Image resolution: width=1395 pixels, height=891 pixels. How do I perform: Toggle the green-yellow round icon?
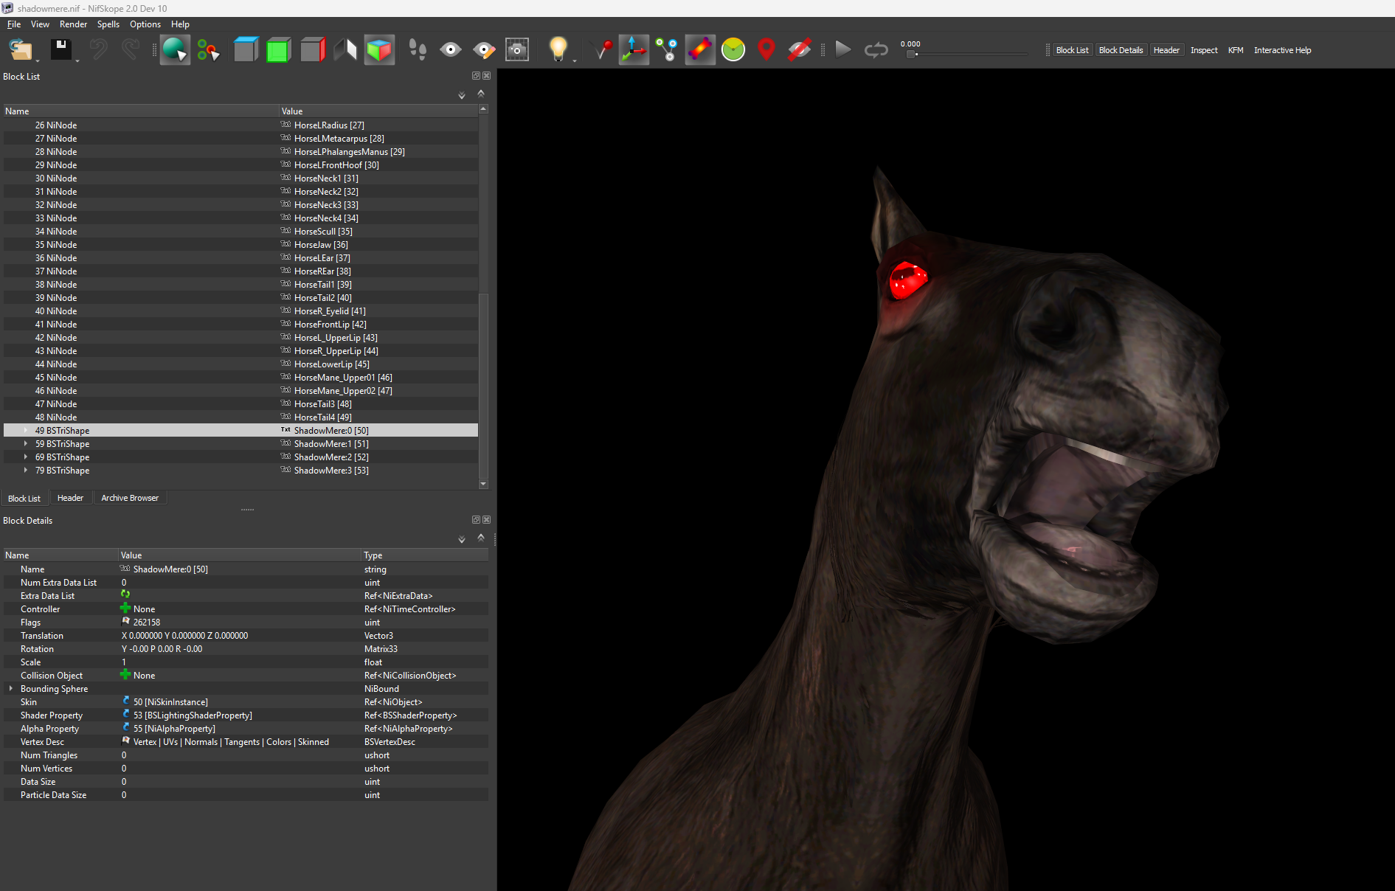(733, 50)
